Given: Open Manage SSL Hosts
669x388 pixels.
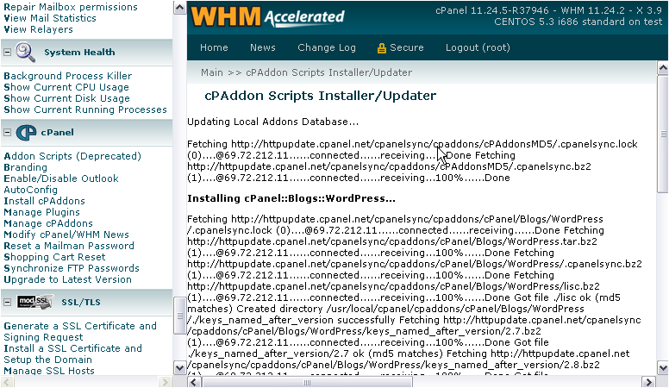Looking at the screenshot, I should [x=49, y=371].
